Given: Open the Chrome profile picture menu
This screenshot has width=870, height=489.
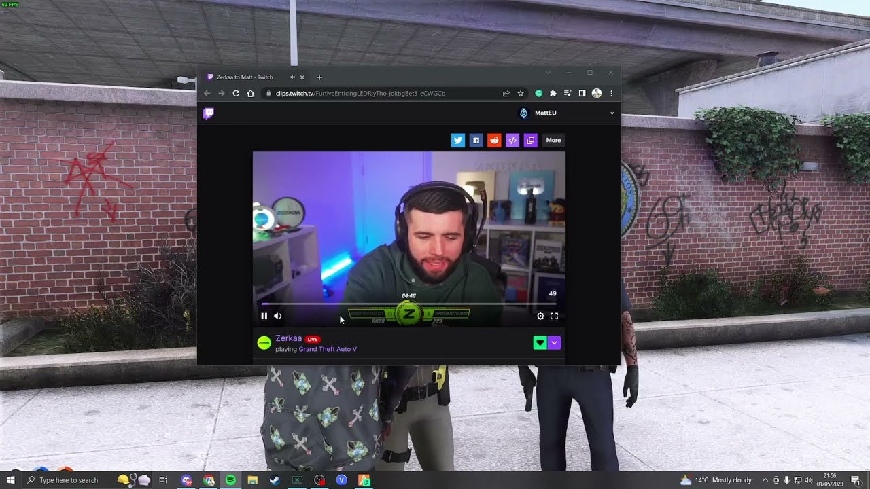Looking at the screenshot, I should click(596, 93).
